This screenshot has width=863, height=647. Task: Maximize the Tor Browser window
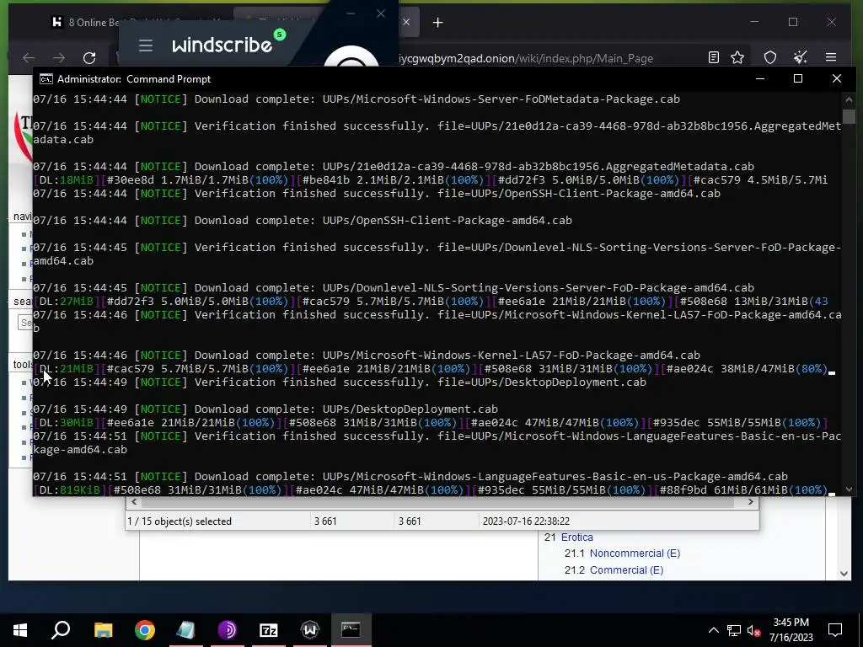coord(793,22)
